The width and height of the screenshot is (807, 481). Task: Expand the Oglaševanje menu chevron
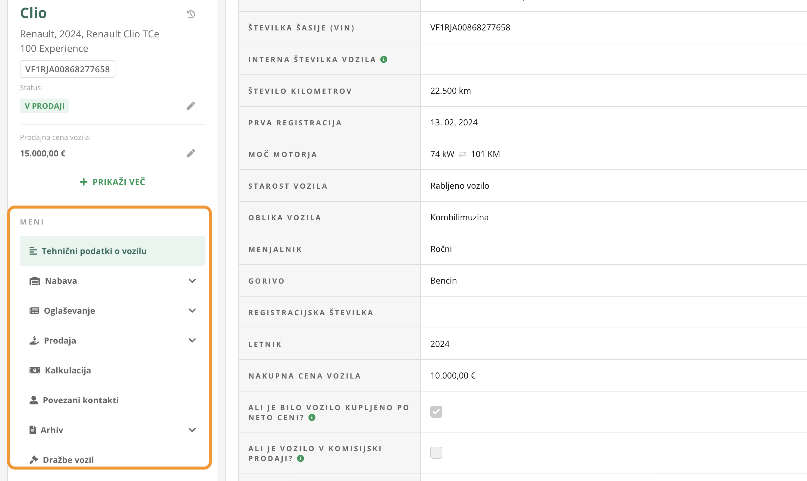pos(192,310)
